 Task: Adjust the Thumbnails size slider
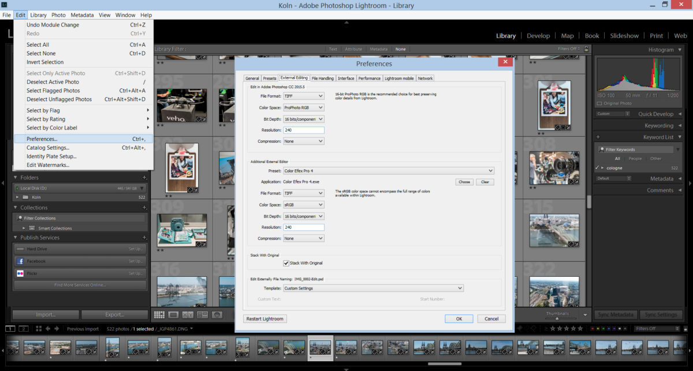click(557, 318)
